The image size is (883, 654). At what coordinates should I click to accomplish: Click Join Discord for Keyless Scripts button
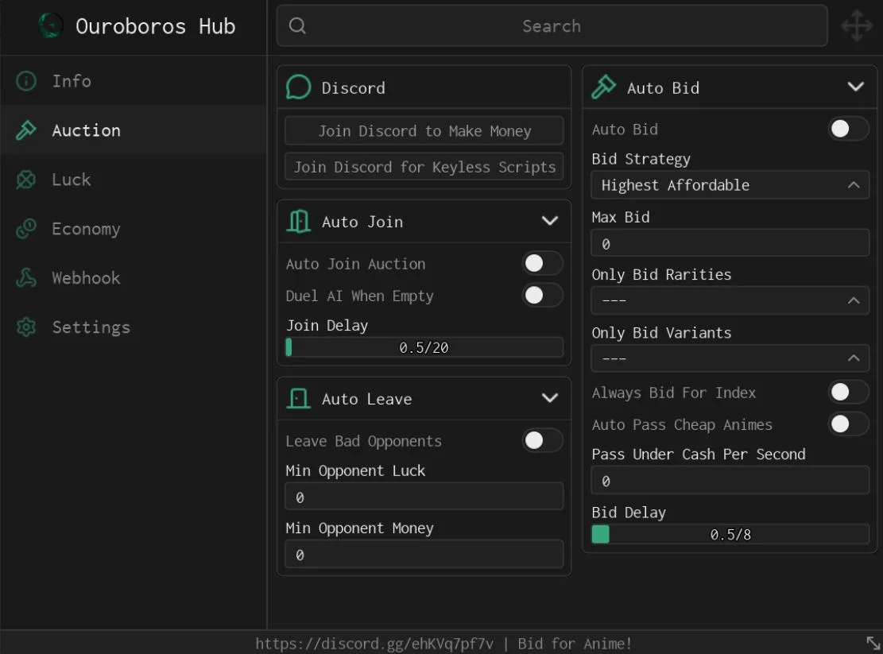click(x=424, y=167)
